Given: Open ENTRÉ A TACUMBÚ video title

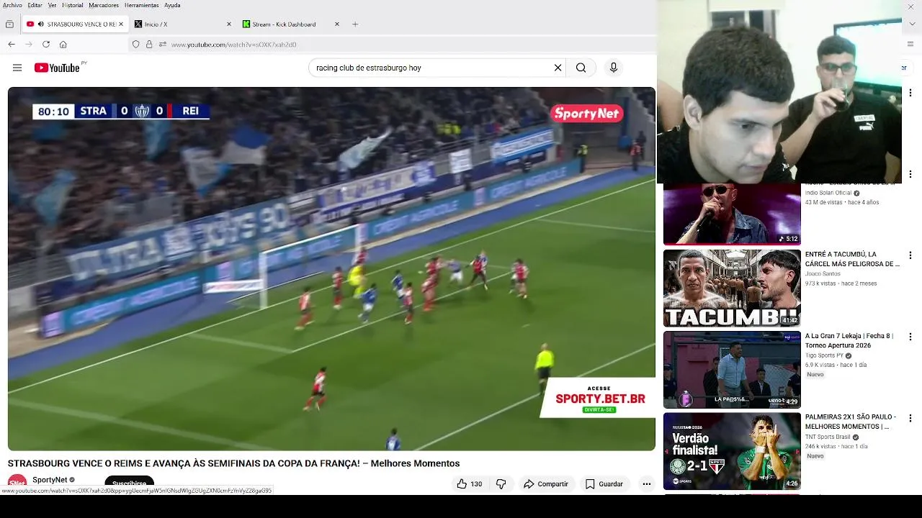Looking at the screenshot, I should (x=852, y=259).
